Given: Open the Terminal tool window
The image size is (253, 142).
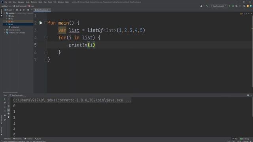Looking at the screenshot, I should coord(28,139).
